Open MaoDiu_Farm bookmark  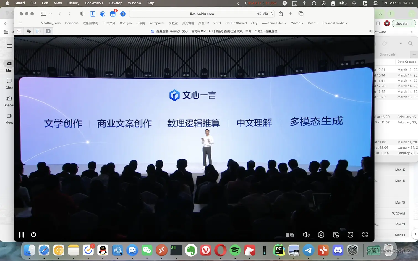[51, 23]
